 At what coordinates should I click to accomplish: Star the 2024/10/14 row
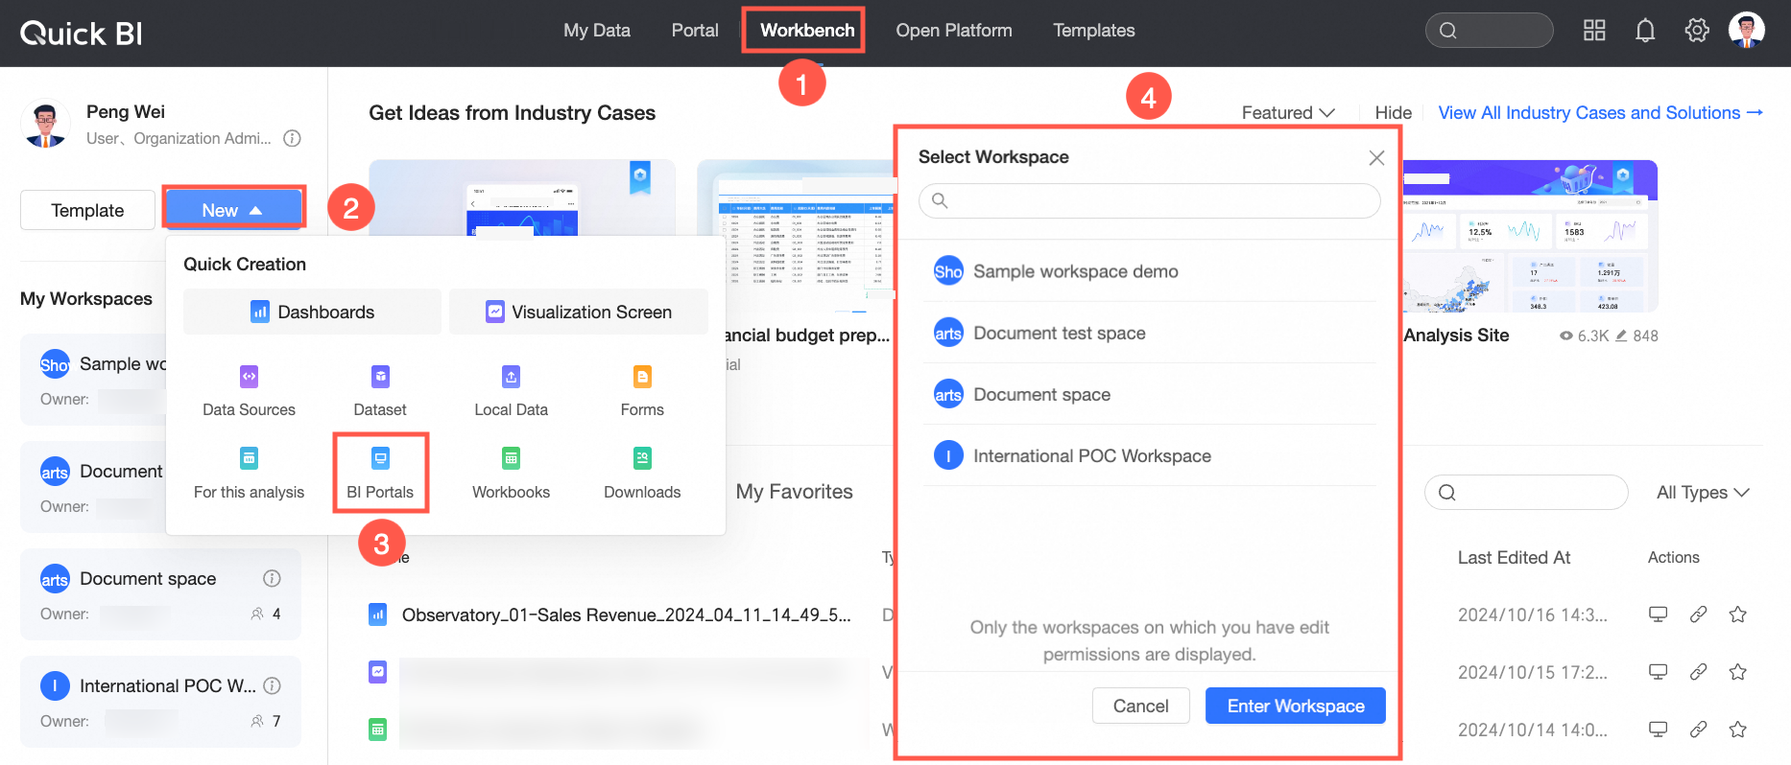coord(1737,730)
